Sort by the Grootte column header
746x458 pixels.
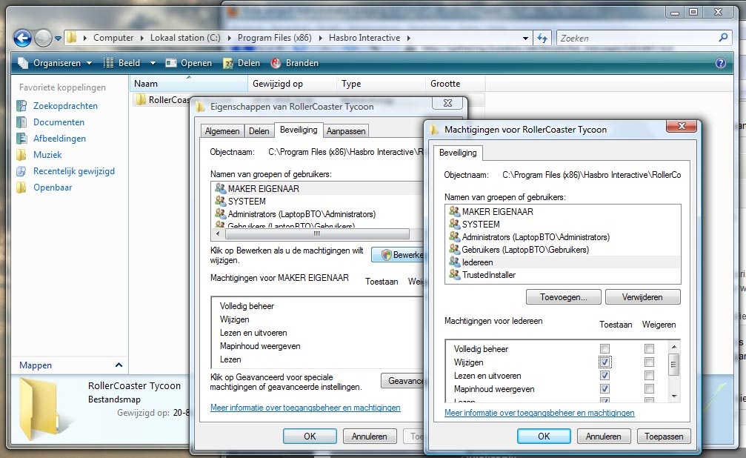(x=455, y=84)
